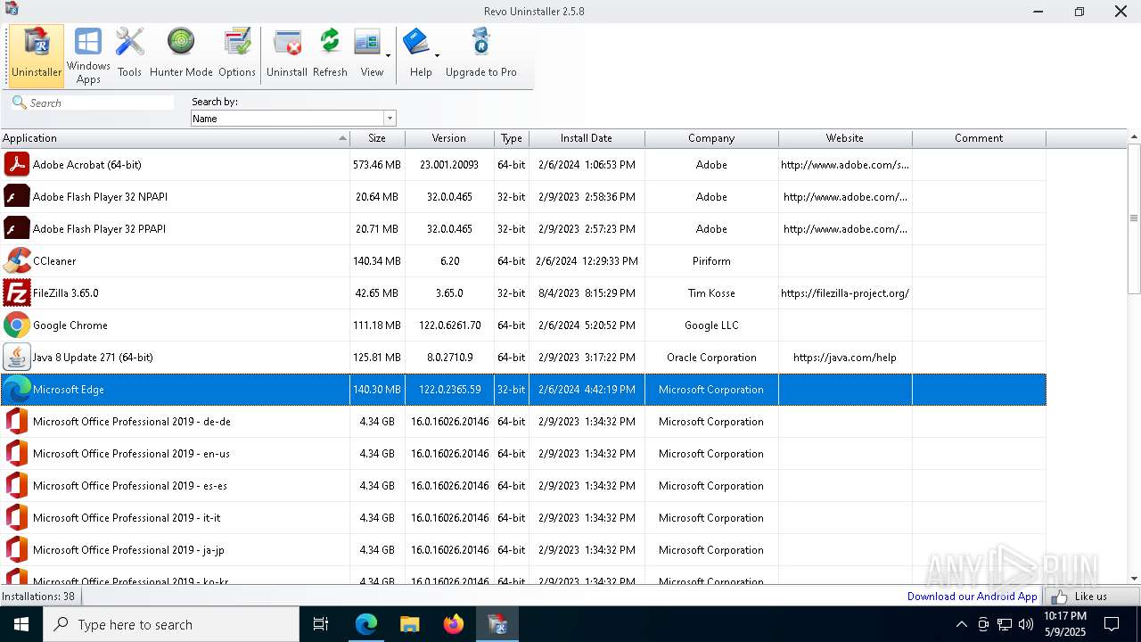Image resolution: width=1141 pixels, height=642 pixels.
Task: Click Revo Uninstaller taskbar icon
Action: (x=497, y=624)
